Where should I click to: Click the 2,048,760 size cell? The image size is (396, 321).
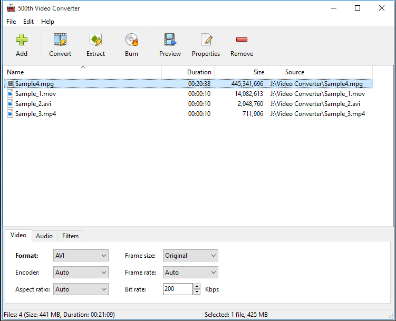(x=250, y=104)
